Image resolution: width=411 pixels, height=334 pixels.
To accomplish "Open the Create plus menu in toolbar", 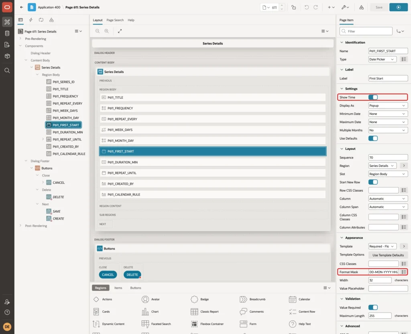I will click(331, 7).
